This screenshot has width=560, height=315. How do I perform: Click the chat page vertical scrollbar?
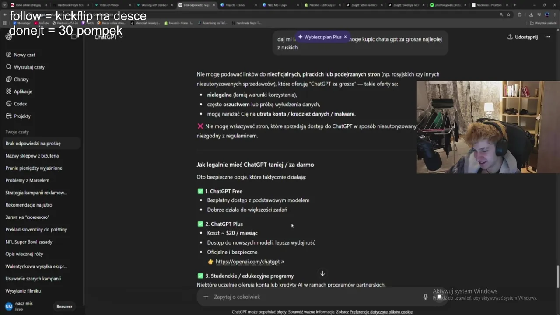tap(557, 276)
